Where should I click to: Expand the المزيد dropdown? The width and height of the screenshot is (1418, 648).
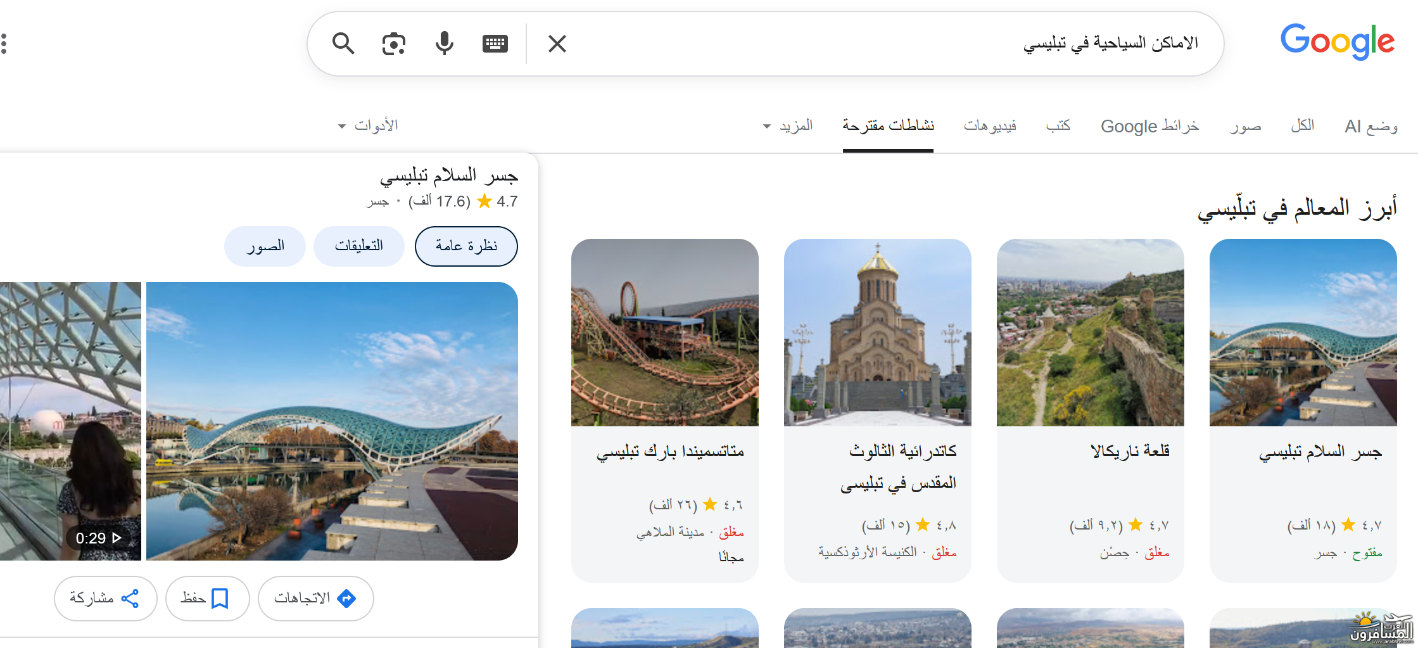pyautogui.click(x=788, y=125)
